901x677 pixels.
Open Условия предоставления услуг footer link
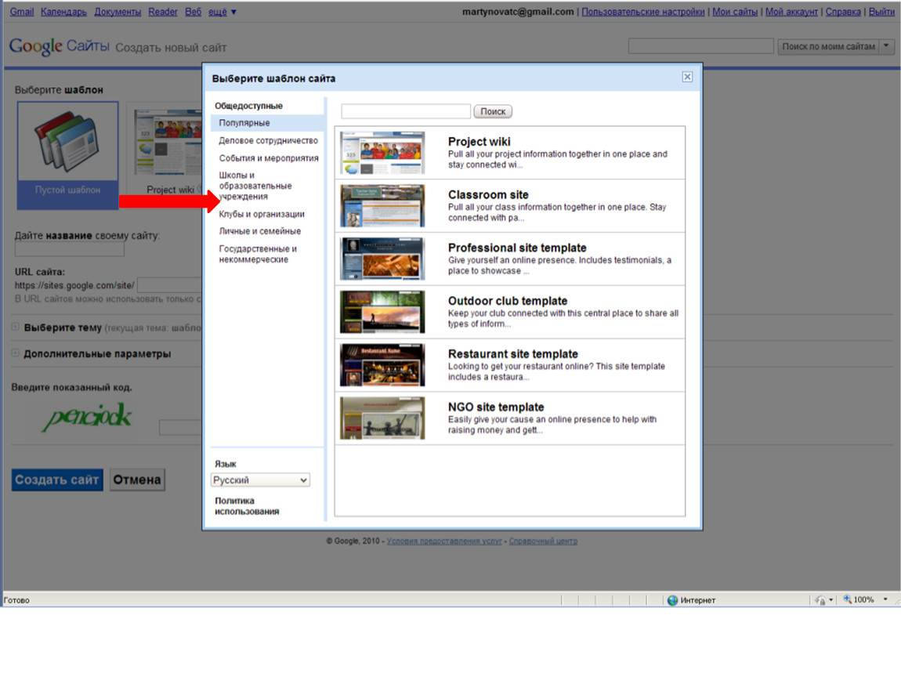(x=444, y=541)
